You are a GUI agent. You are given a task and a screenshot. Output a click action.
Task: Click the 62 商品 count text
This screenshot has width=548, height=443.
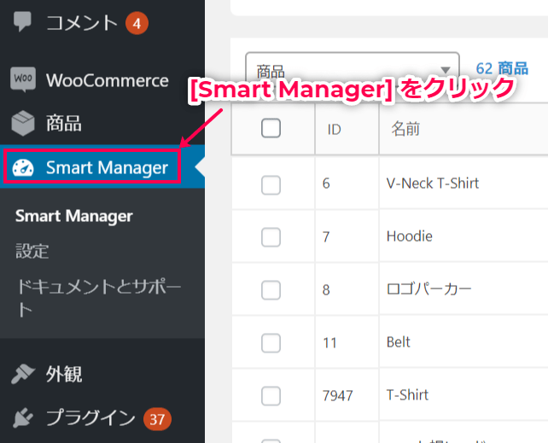(502, 68)
